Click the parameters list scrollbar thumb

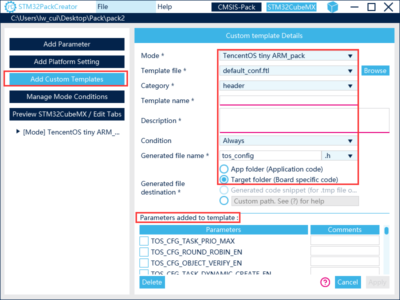[386, 230]
